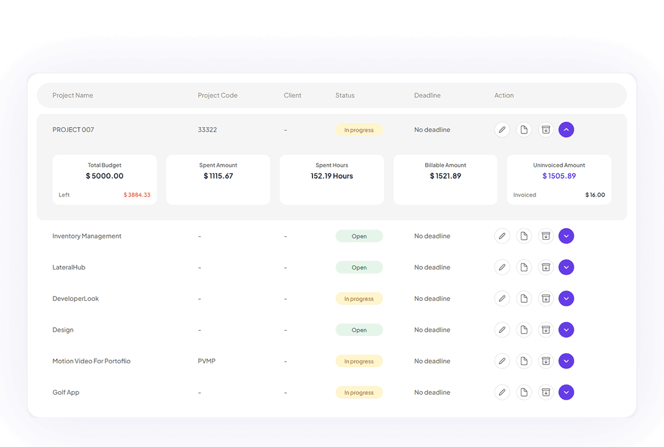Click the Action column header
664x447 pixels.
[504, 95]
